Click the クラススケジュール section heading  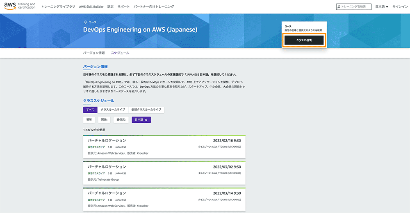coord(98,101)
